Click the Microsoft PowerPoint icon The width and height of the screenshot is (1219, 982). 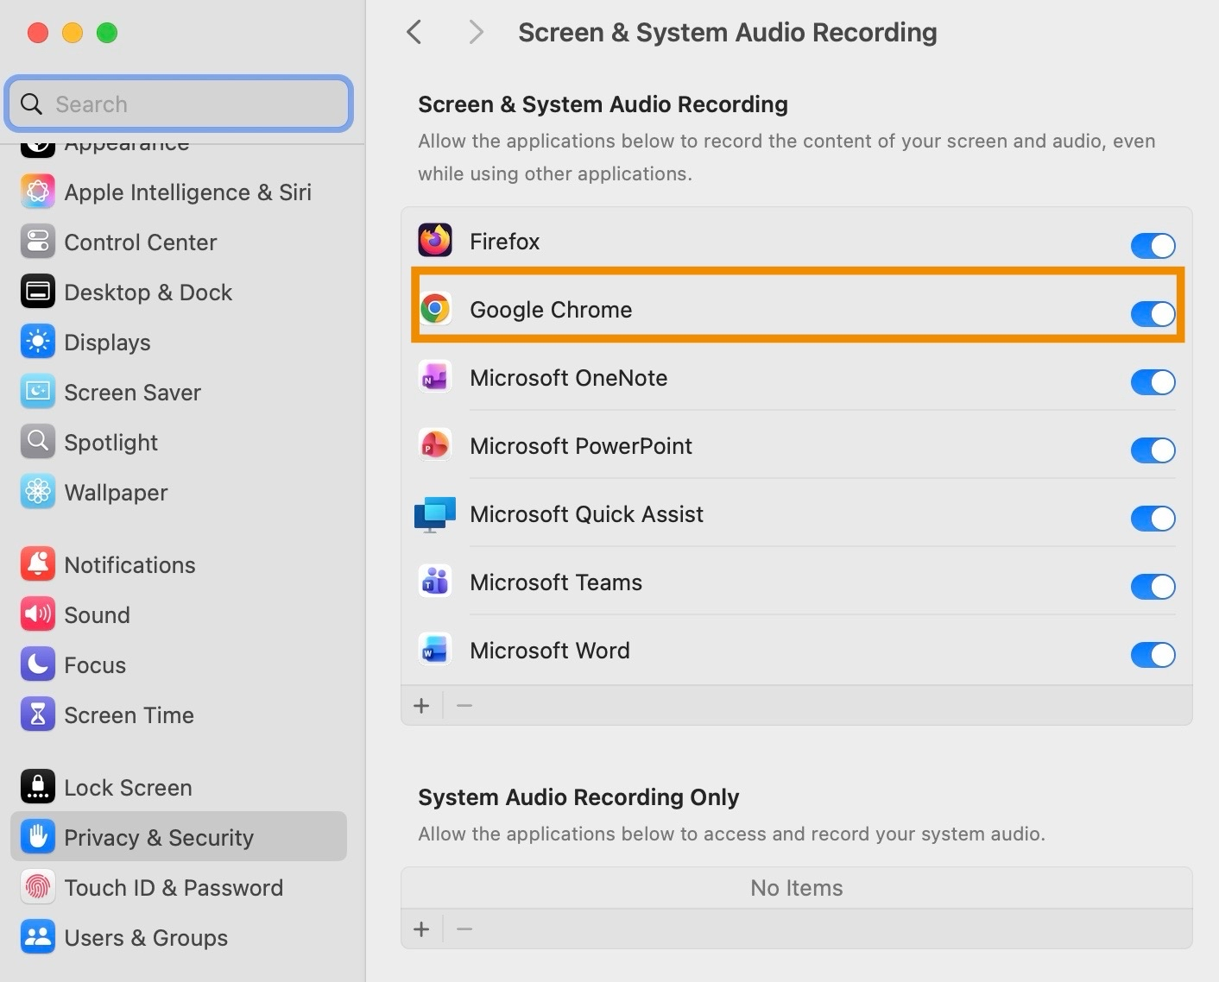pyautogui.click(x=435, y=445)
